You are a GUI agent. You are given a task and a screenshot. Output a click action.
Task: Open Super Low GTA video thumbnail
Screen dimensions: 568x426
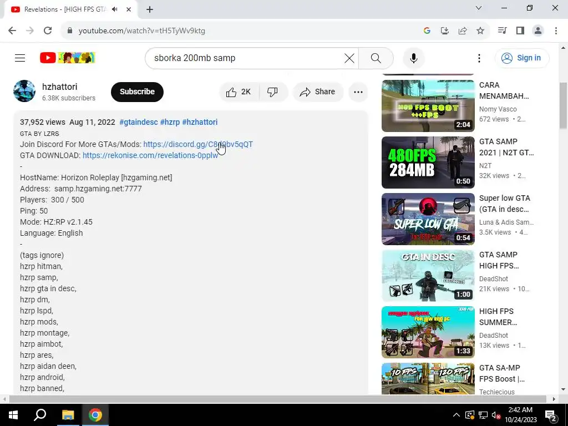(428, 219)
